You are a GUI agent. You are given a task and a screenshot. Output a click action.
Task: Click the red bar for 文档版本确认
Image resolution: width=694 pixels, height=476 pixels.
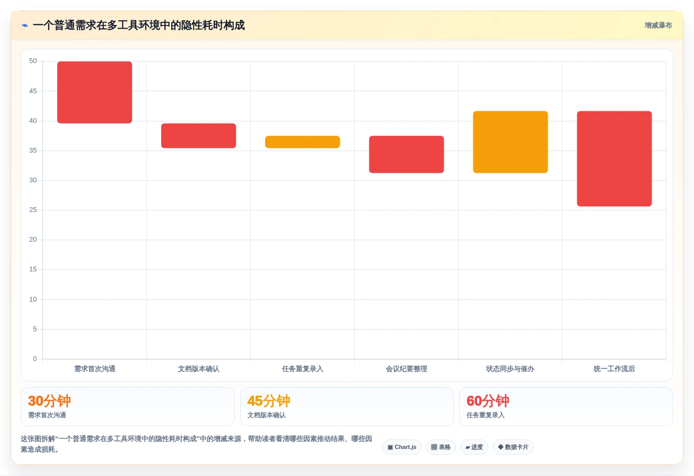[x=198, y=136]
